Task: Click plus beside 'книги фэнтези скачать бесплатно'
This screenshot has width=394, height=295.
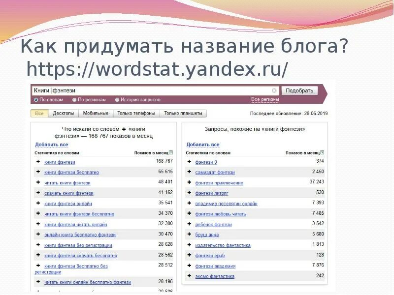Action: tap(38, 255)
